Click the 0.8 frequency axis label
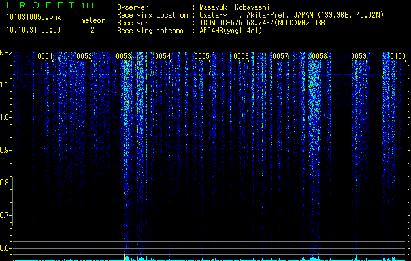This screenshot has height=261, width=411. pyautogui.click(x=5, y=183)
